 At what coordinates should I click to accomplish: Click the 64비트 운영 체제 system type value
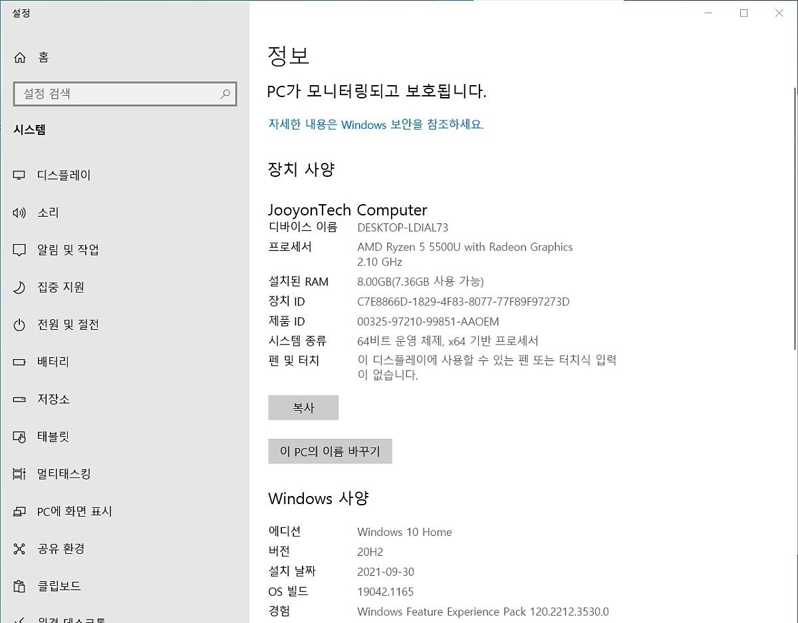point(448,341)
